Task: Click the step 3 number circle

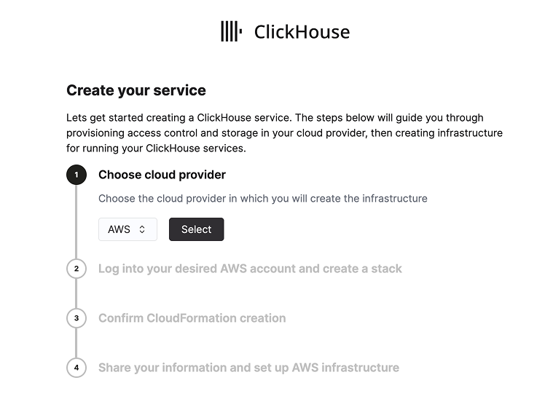Action: pos(77,318)
